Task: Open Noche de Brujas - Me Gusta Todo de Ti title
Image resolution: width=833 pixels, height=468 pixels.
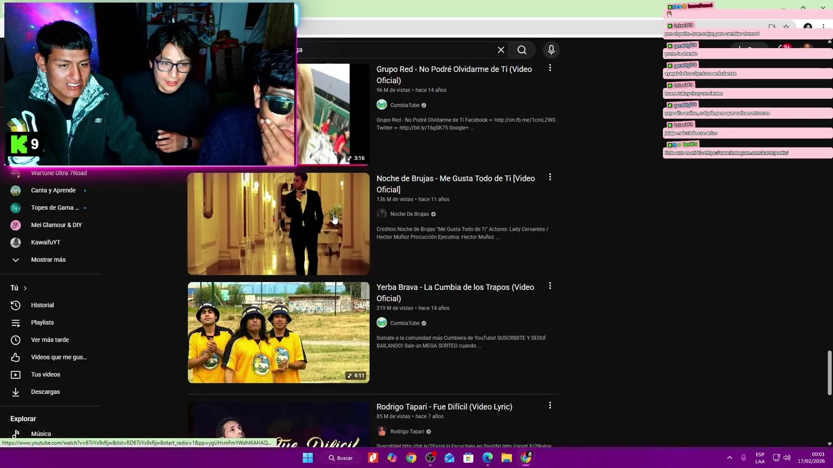Action: pyautogui.click(x=456, y=184)
